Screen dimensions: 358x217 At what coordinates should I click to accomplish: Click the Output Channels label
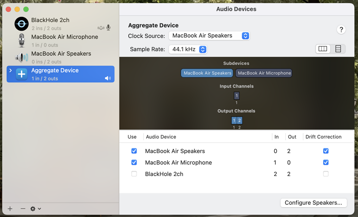pos(236,111)
